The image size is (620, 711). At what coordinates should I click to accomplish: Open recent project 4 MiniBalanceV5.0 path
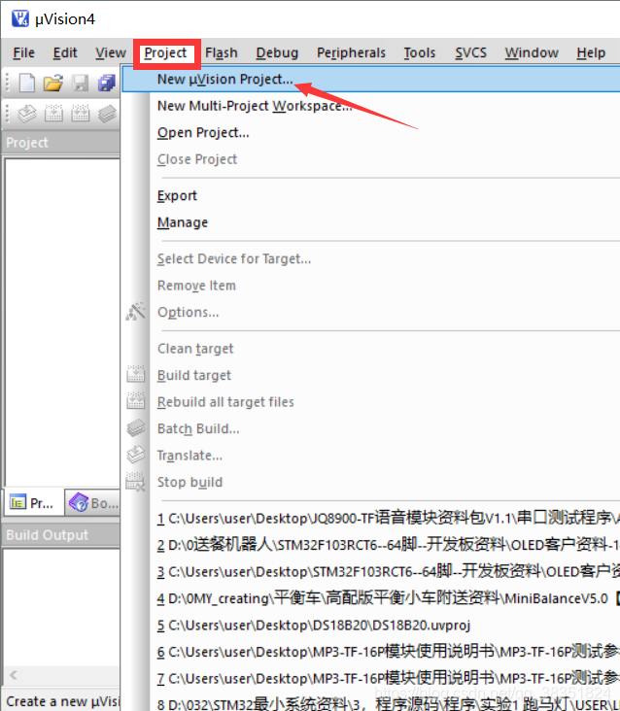pos(371,598)
